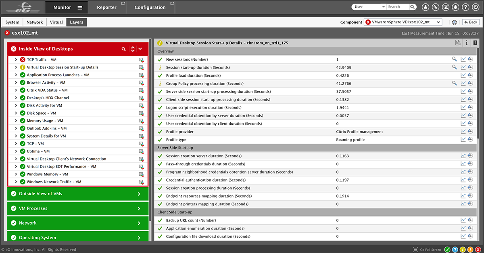Click green normal state filter icon in footer
Image resolution: width=484 pixels, height=253 pixels.
447,249
